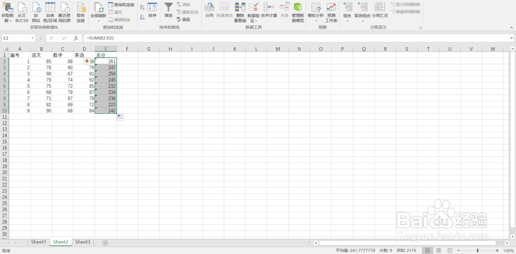Image resolution: width=516 pixels, height=254 pixels.
Task: Click the Insert Function fx button
Action: pyautogui.click(x=76, y=38)
